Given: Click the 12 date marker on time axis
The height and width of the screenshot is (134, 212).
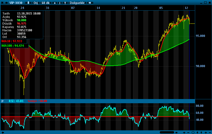Looking at the screenshot, I should click(x=186, y=8).
